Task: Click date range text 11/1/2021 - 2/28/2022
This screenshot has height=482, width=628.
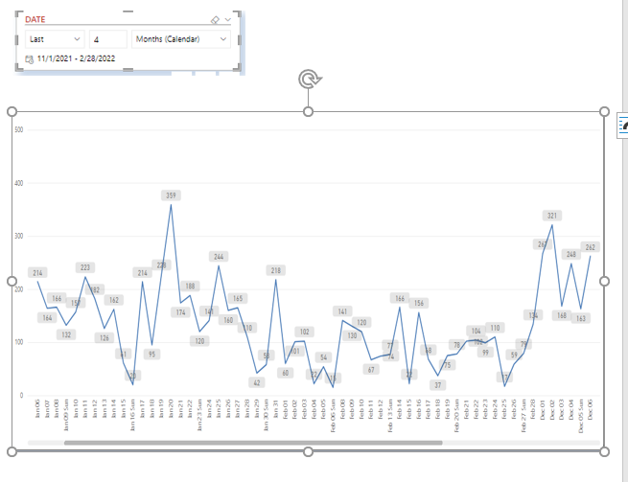Action: pos(76,58)
